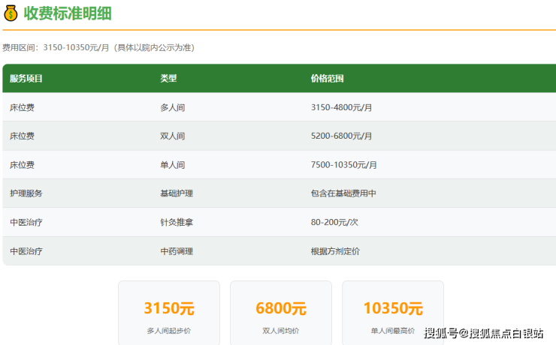Image resolution: width=556 pixels, height=345 pixels.
Task: Click the money bag icon beside the title
Action: [x=10, y=13]
